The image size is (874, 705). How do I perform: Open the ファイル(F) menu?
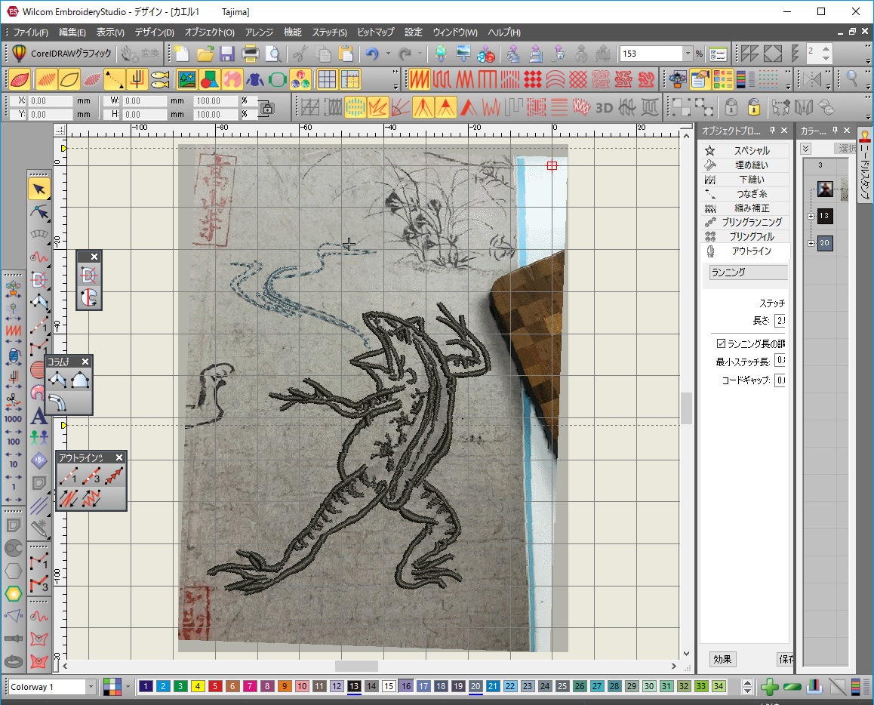pyautogui.click(x=30, y=32)
